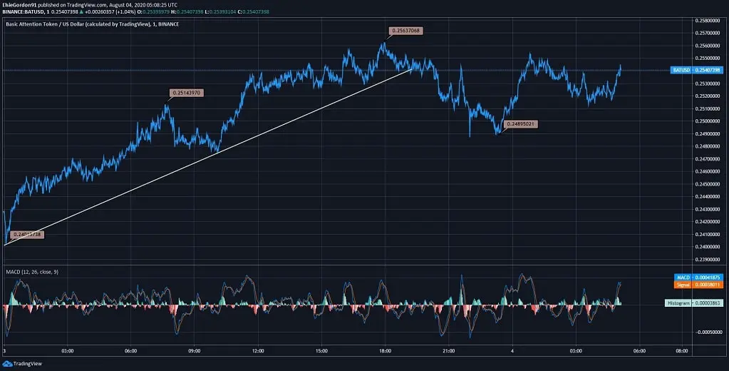Click the C: close value in header

pyautogui.click(x=254, y=11)
